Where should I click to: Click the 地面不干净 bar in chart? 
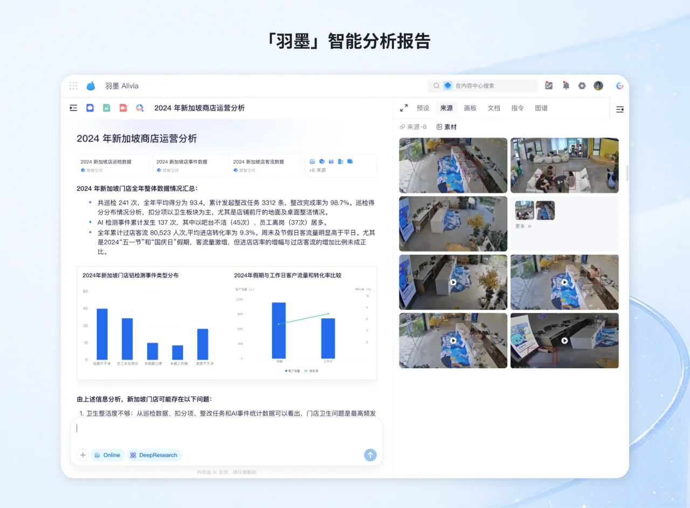pos(102,334)
